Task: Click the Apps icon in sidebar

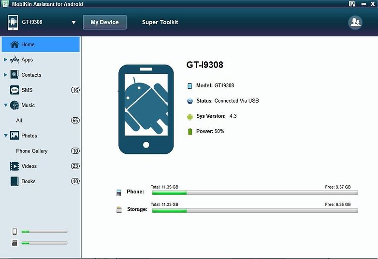Action: tap(15, 60)
